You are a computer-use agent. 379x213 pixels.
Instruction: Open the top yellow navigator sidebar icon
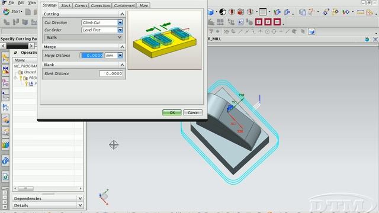click(5, 58)
